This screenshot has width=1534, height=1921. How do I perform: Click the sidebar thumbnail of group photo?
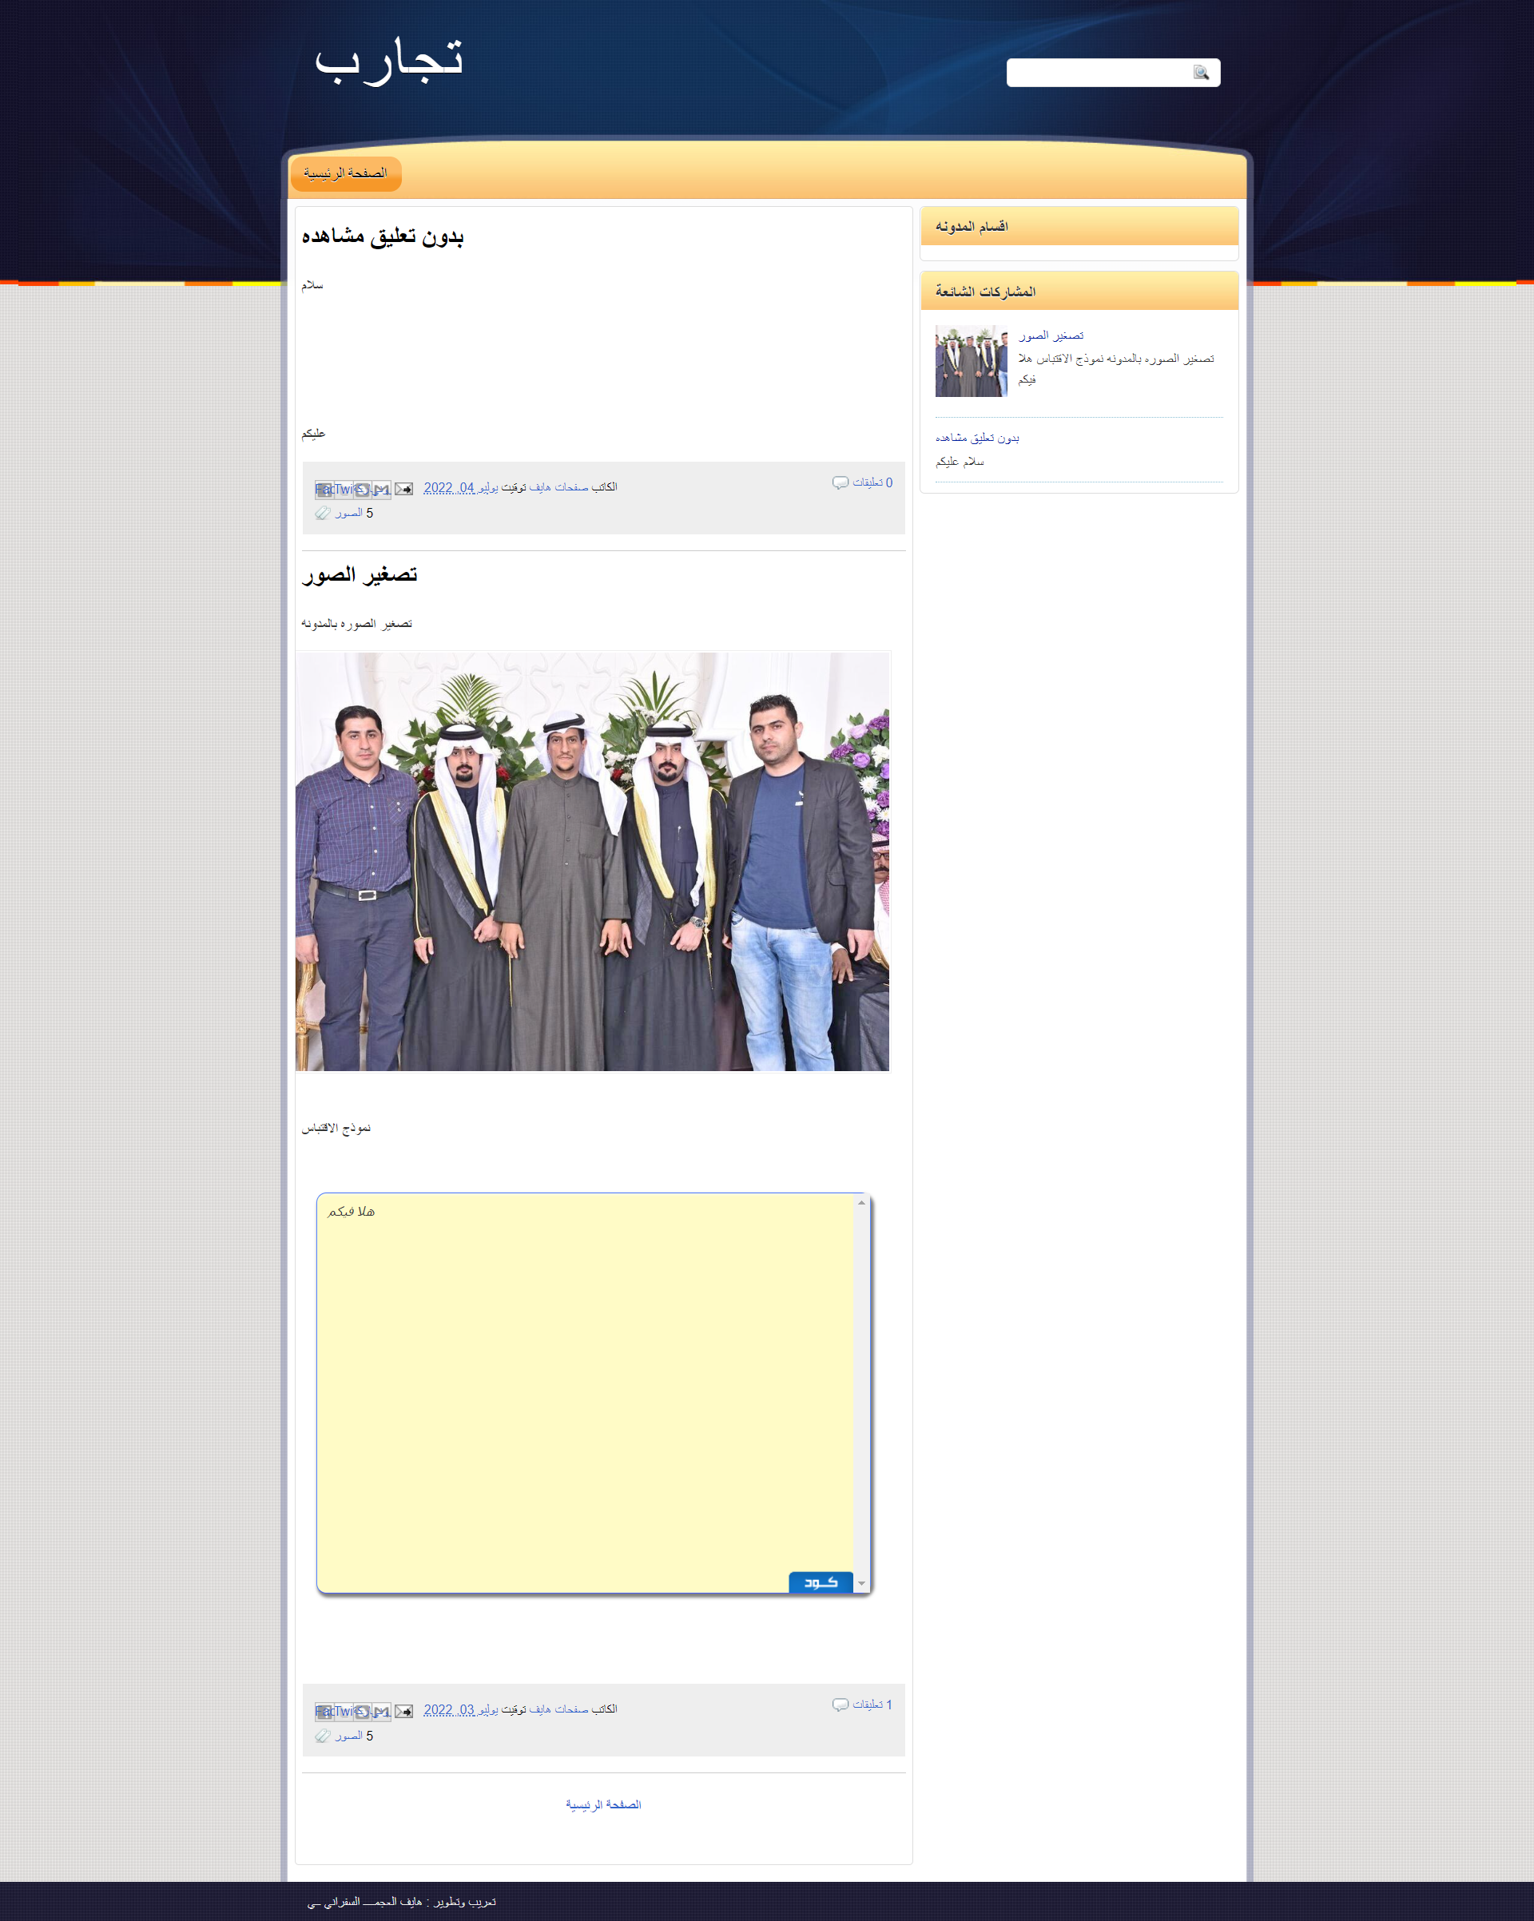point(971,361)
